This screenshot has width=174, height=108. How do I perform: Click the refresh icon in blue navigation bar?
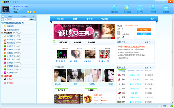pyautogui.click(x=152, y=19)
